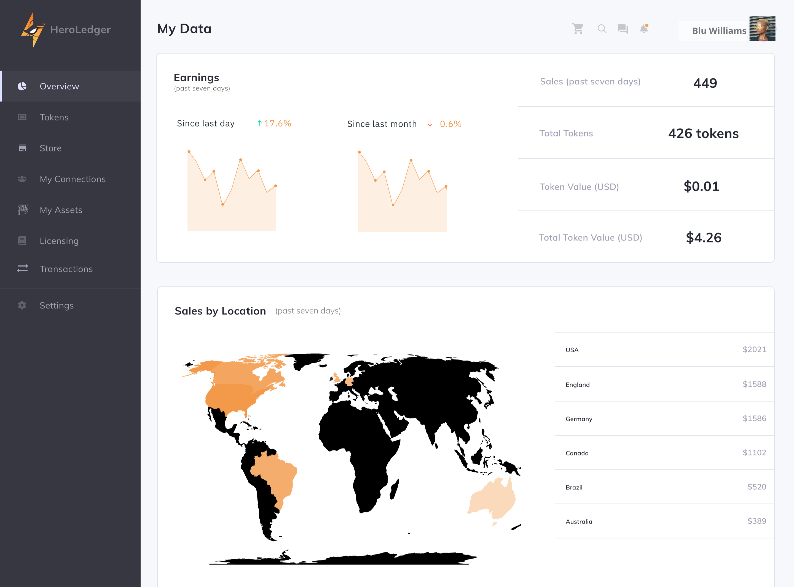The height and width of the screenshot is (587, 794).
Task: Click the Germany sales row
Action: click(664, 418)
